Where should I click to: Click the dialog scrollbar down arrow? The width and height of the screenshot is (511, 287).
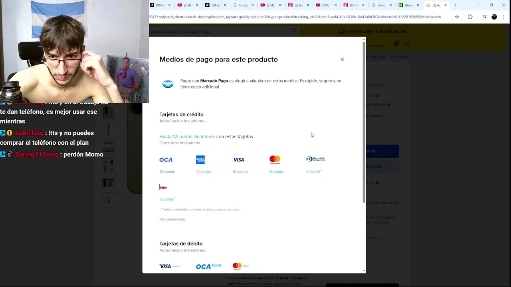coord(364,271)
